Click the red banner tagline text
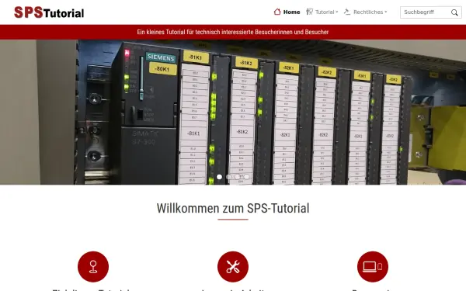The image size is (466, 291). click(x=233, y=32)
